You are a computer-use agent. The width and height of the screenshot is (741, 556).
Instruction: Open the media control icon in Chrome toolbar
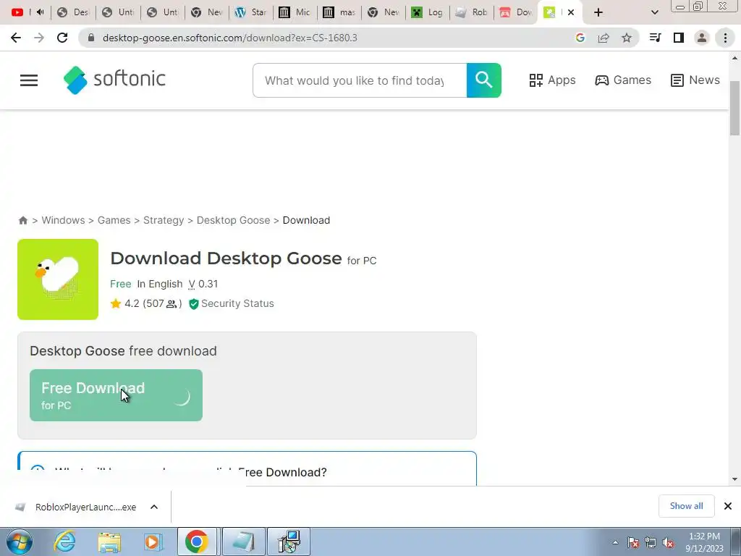click(x=655, y=38)
